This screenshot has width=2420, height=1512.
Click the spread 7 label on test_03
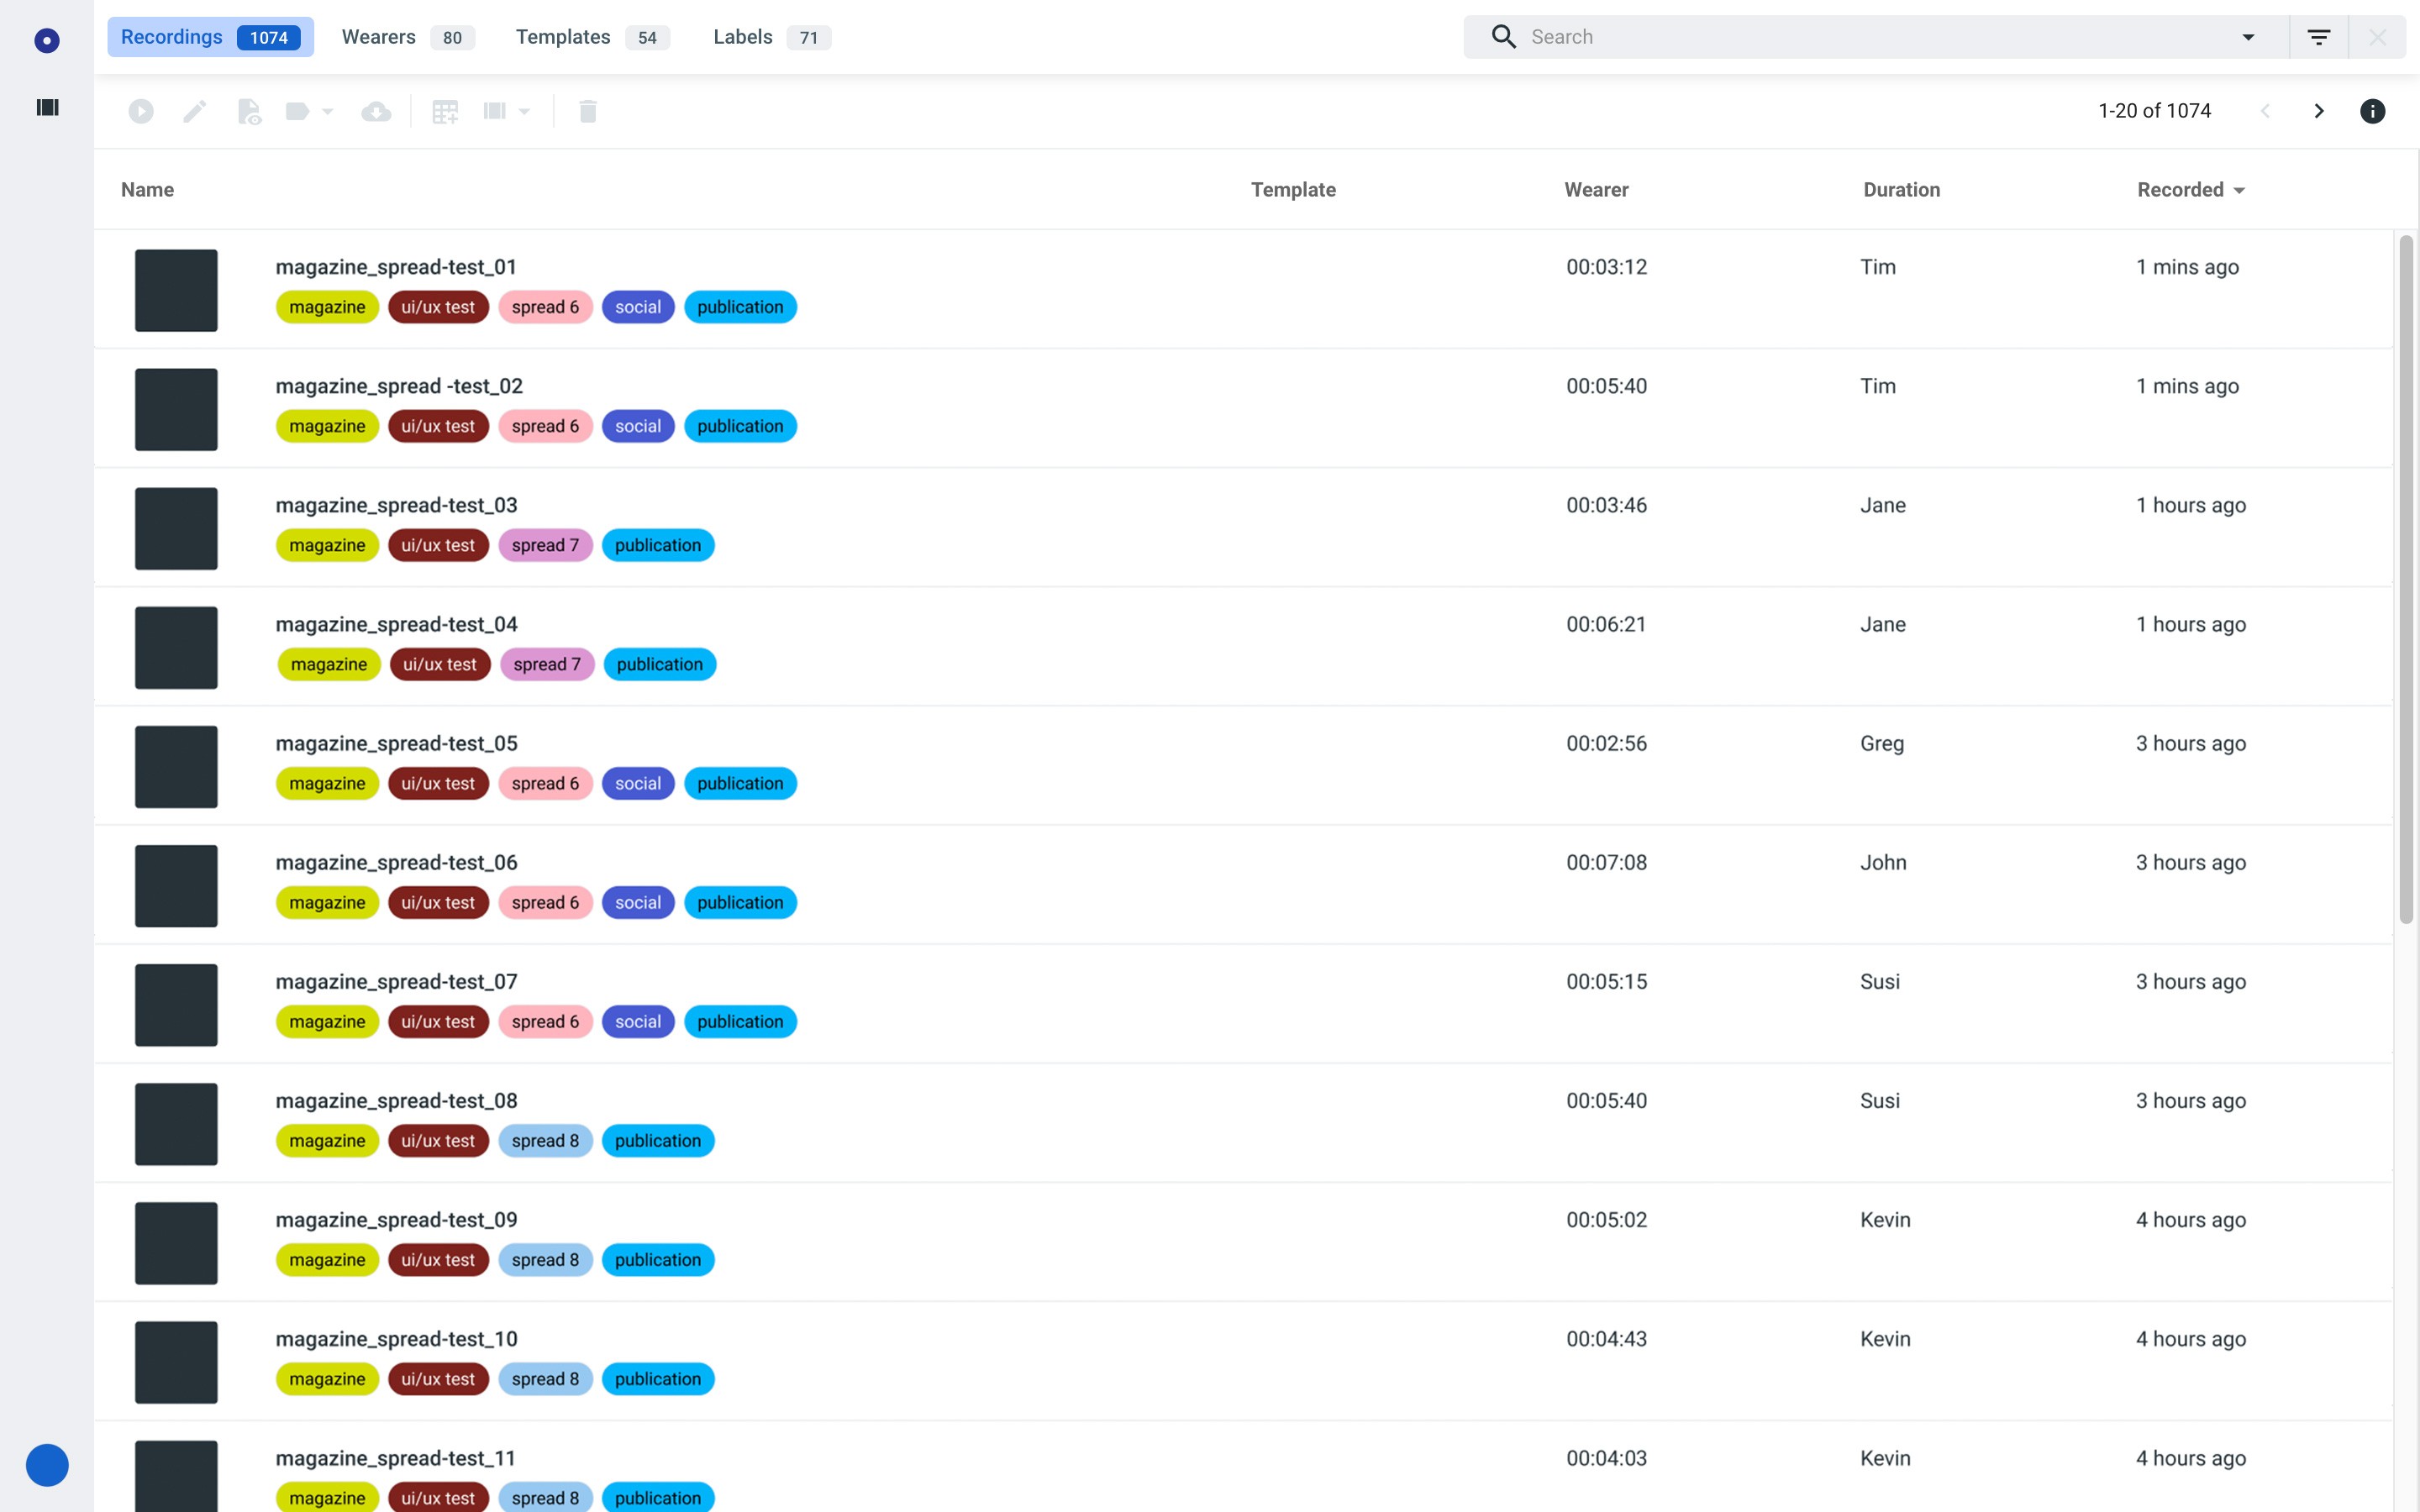(545, 545)
